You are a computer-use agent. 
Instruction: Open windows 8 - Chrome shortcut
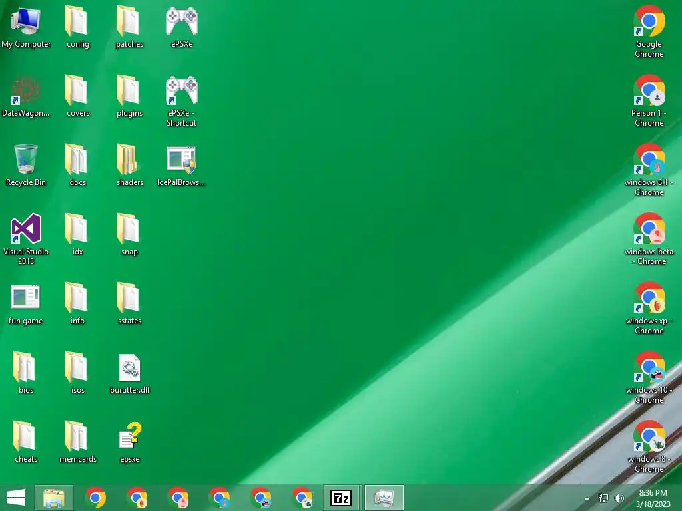tap(649, 446)
